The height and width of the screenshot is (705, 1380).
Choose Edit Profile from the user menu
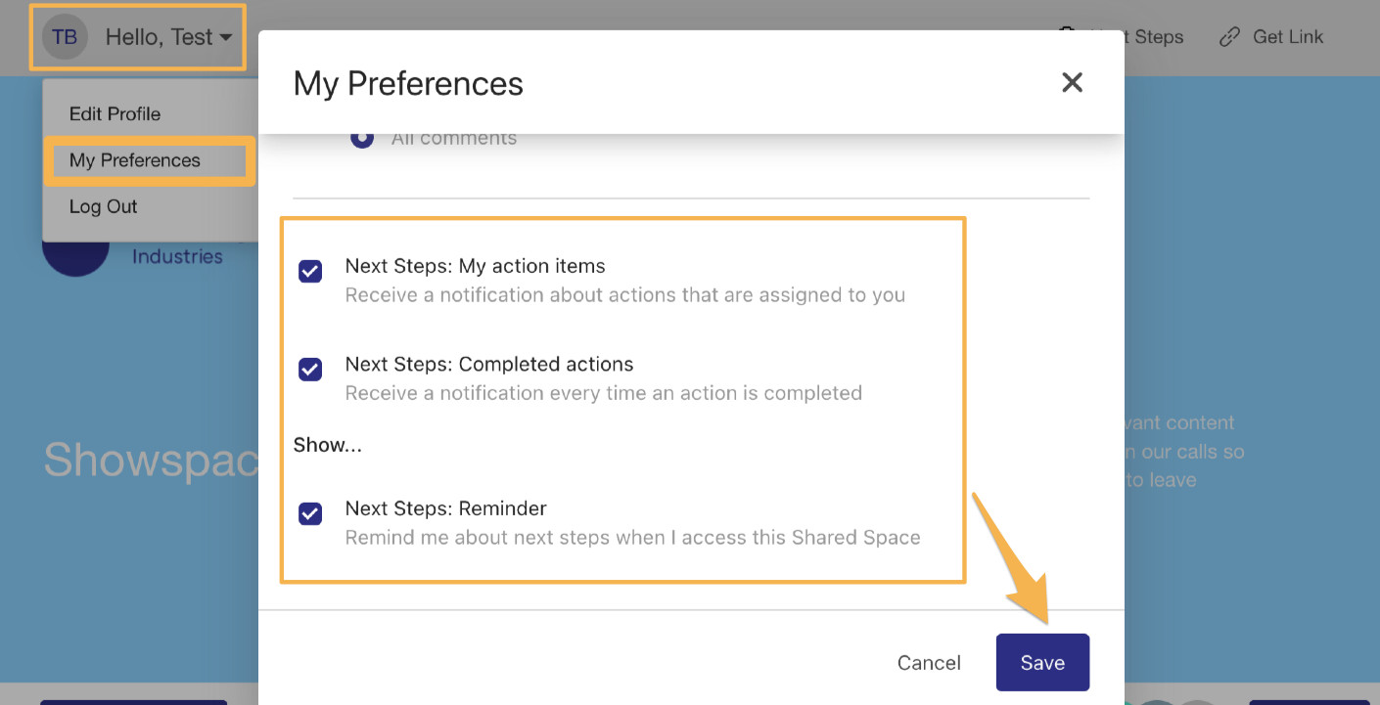click(115, 113)
